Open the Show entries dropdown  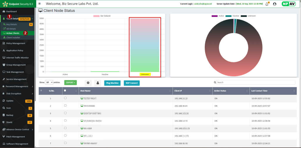[x=49, y=82]
